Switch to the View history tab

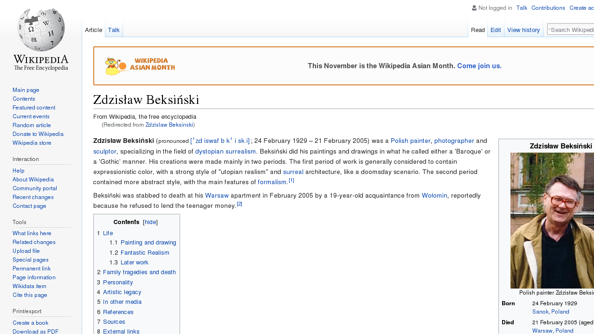[523, 30]
